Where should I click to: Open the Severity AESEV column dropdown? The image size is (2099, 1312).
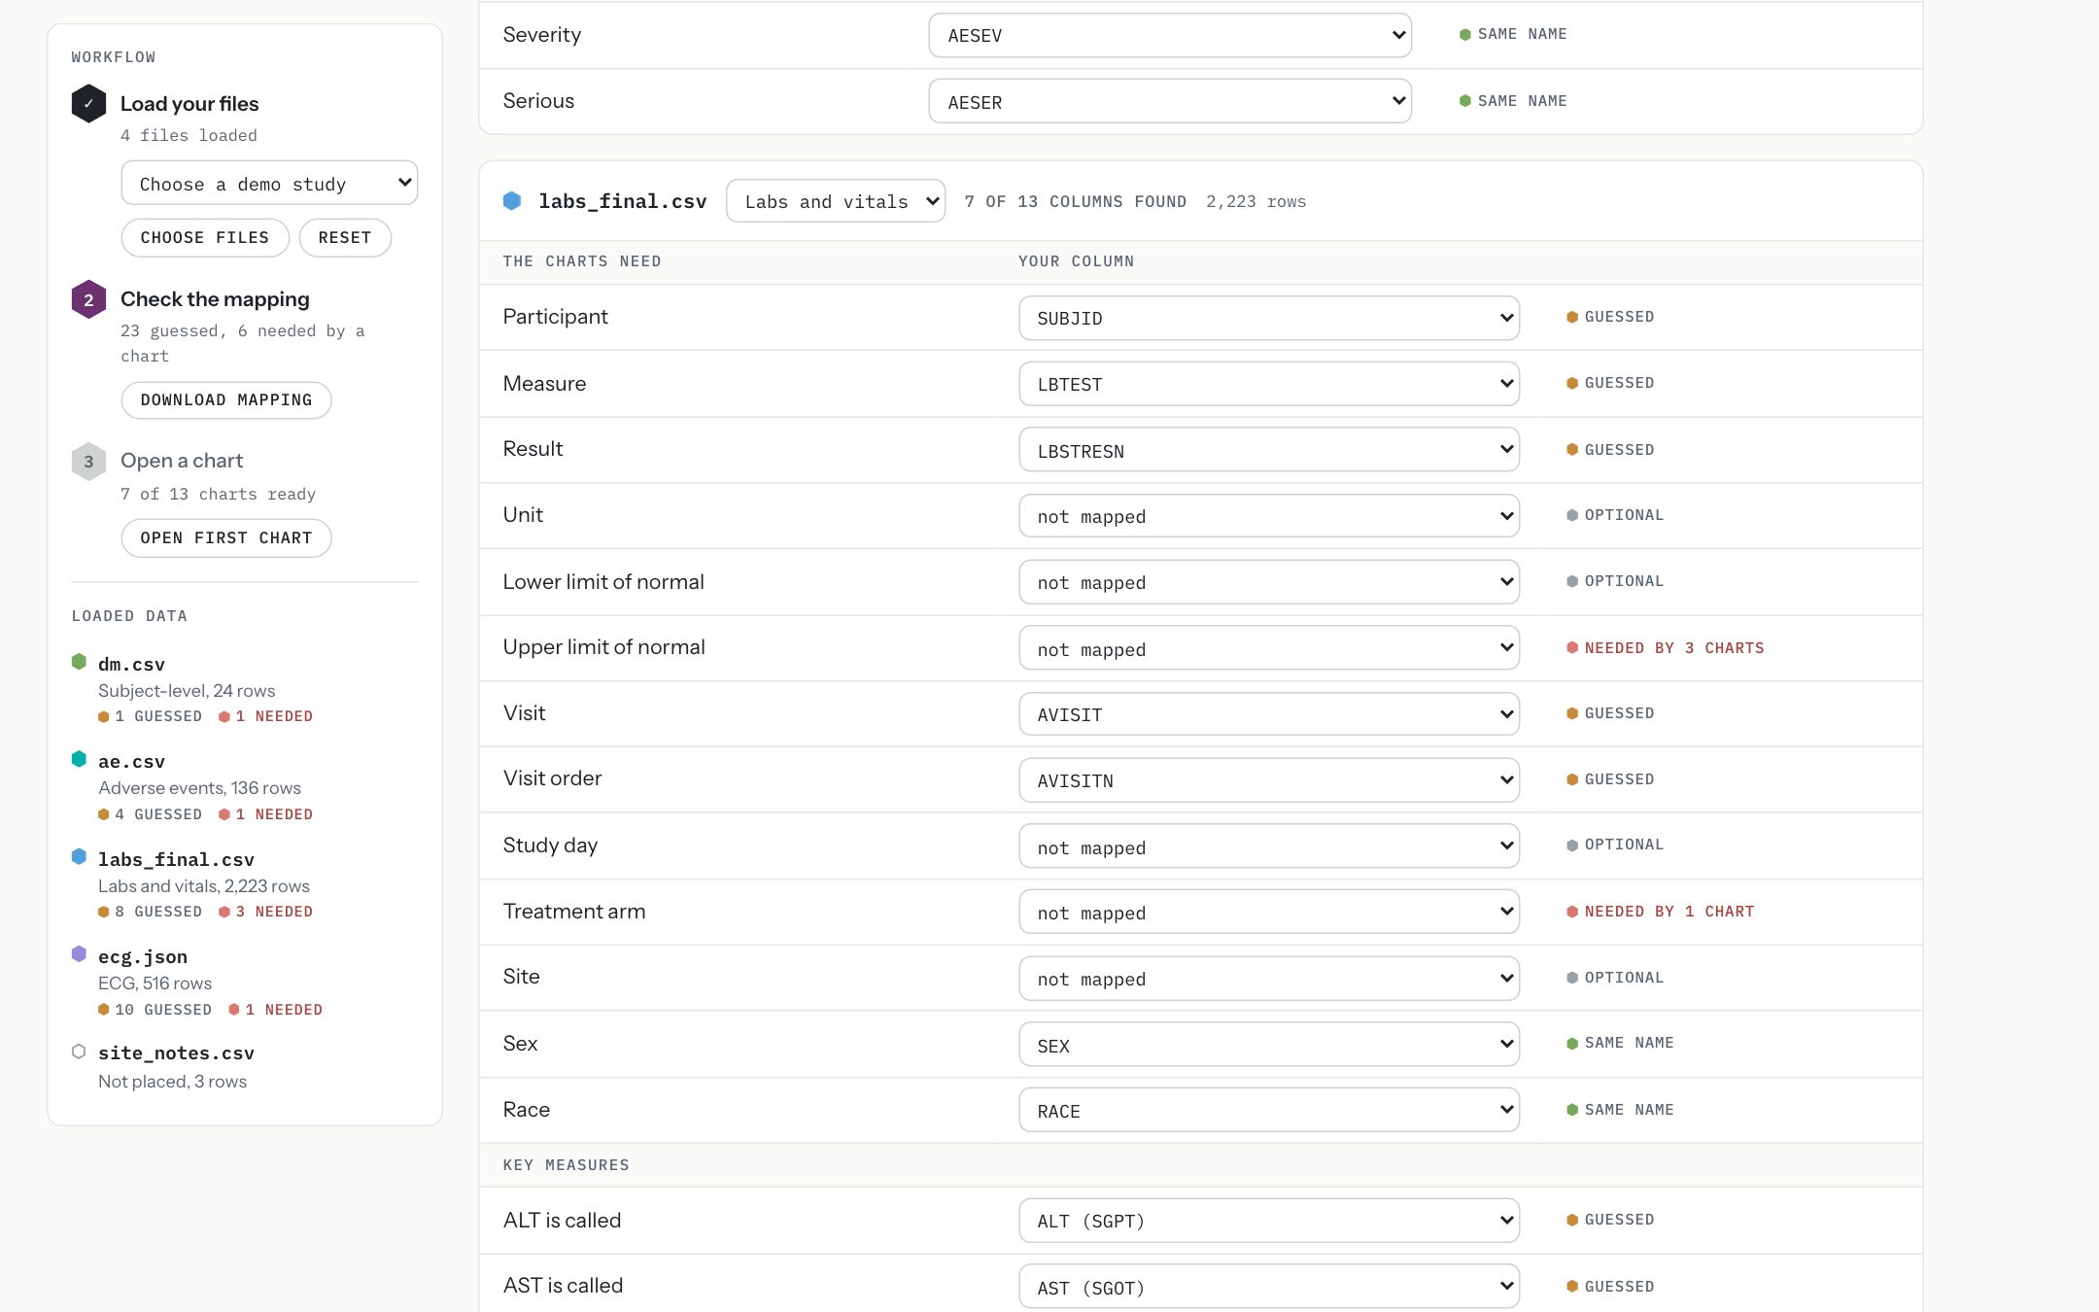point(1170,35)
